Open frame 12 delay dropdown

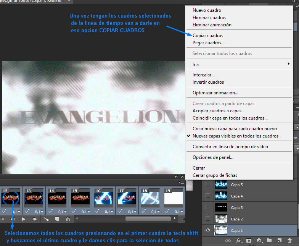pyautogui.click(x=16, y=212)
